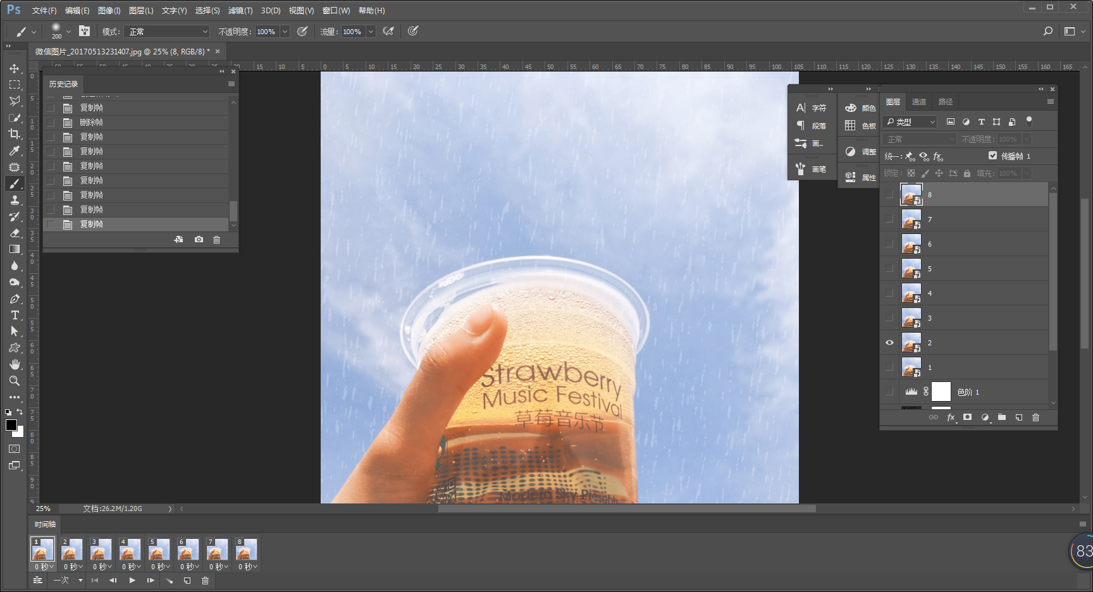Create a new layer in the Layers panel
Image resolution: width=1093 pixels, height=592 pixels.
(x=1019, y=417)
